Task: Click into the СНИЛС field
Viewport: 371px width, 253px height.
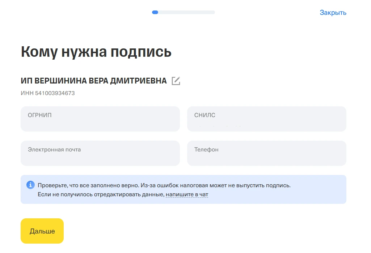Action: pyautogui.click(x=266, y=124)
